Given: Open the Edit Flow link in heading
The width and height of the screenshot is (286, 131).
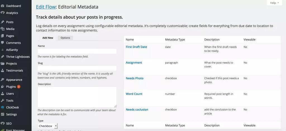Looking at the screenshot, I should (x=46, y=7).
